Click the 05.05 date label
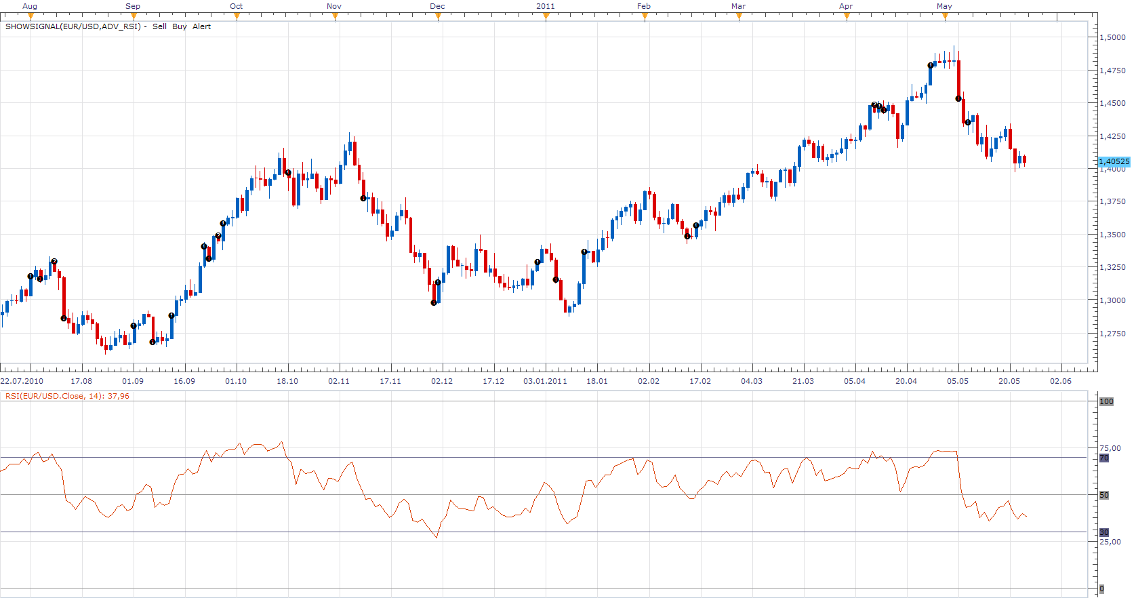 point(958,381)
